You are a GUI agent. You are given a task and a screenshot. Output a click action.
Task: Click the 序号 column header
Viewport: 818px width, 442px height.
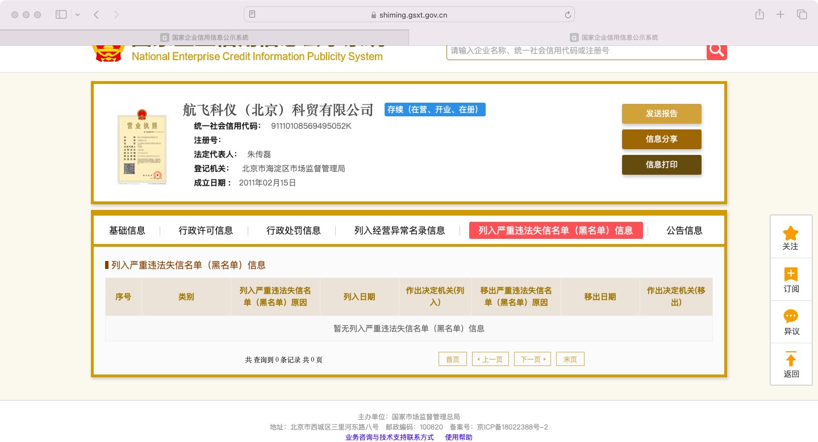[123, 297]
